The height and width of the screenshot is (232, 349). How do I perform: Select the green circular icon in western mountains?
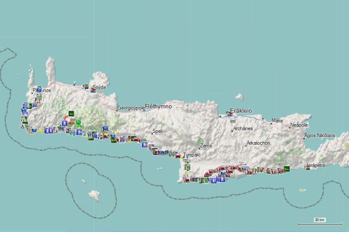pyautogui.click(x=78, y=123)
